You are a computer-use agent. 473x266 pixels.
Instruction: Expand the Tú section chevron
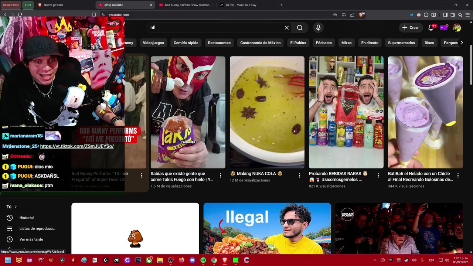click(16, 207)
